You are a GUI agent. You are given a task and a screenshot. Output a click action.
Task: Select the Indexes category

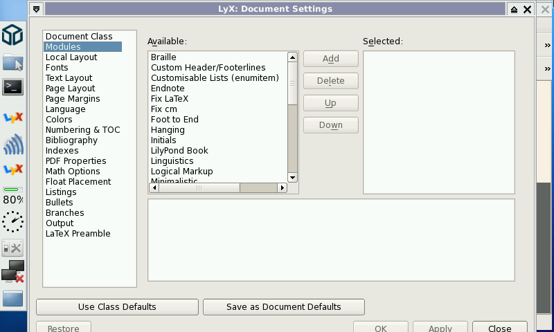click(62, 151)
